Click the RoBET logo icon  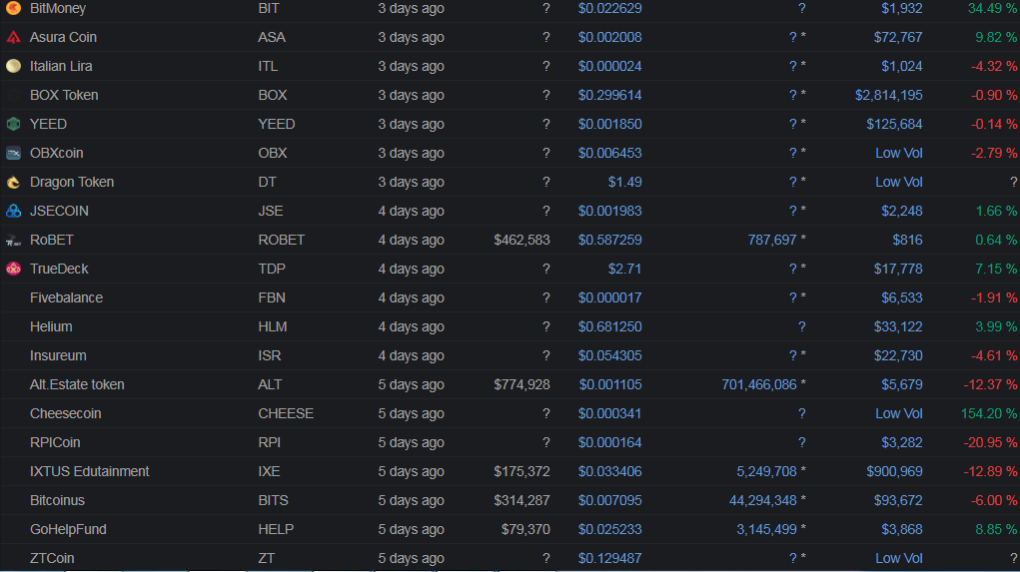pyautogui.click(x=13, y=240)
